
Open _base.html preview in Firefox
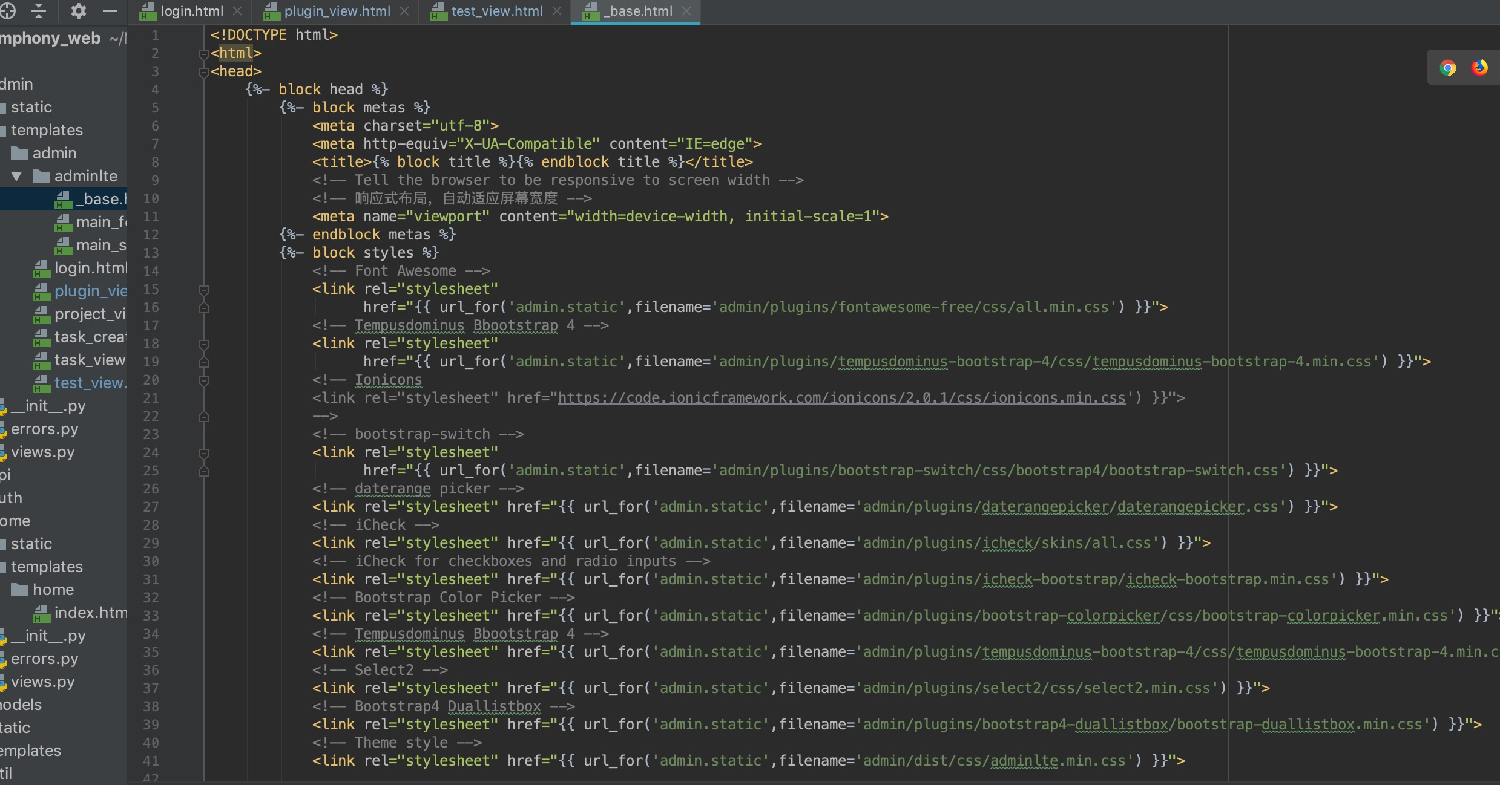point(1479,67)
